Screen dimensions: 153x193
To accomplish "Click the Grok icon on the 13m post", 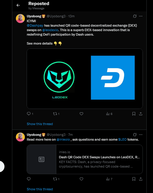I will point(135,16).
